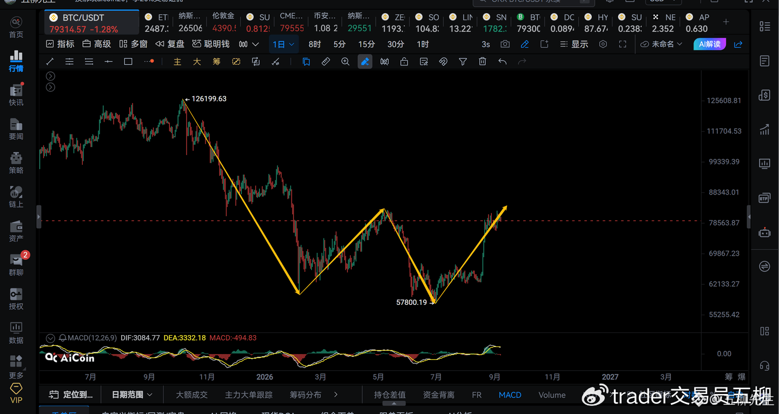Toggle fullscreen chart mode icon
Image resolution: width=779 pixels, height=414 pixels.
(623, 44)
